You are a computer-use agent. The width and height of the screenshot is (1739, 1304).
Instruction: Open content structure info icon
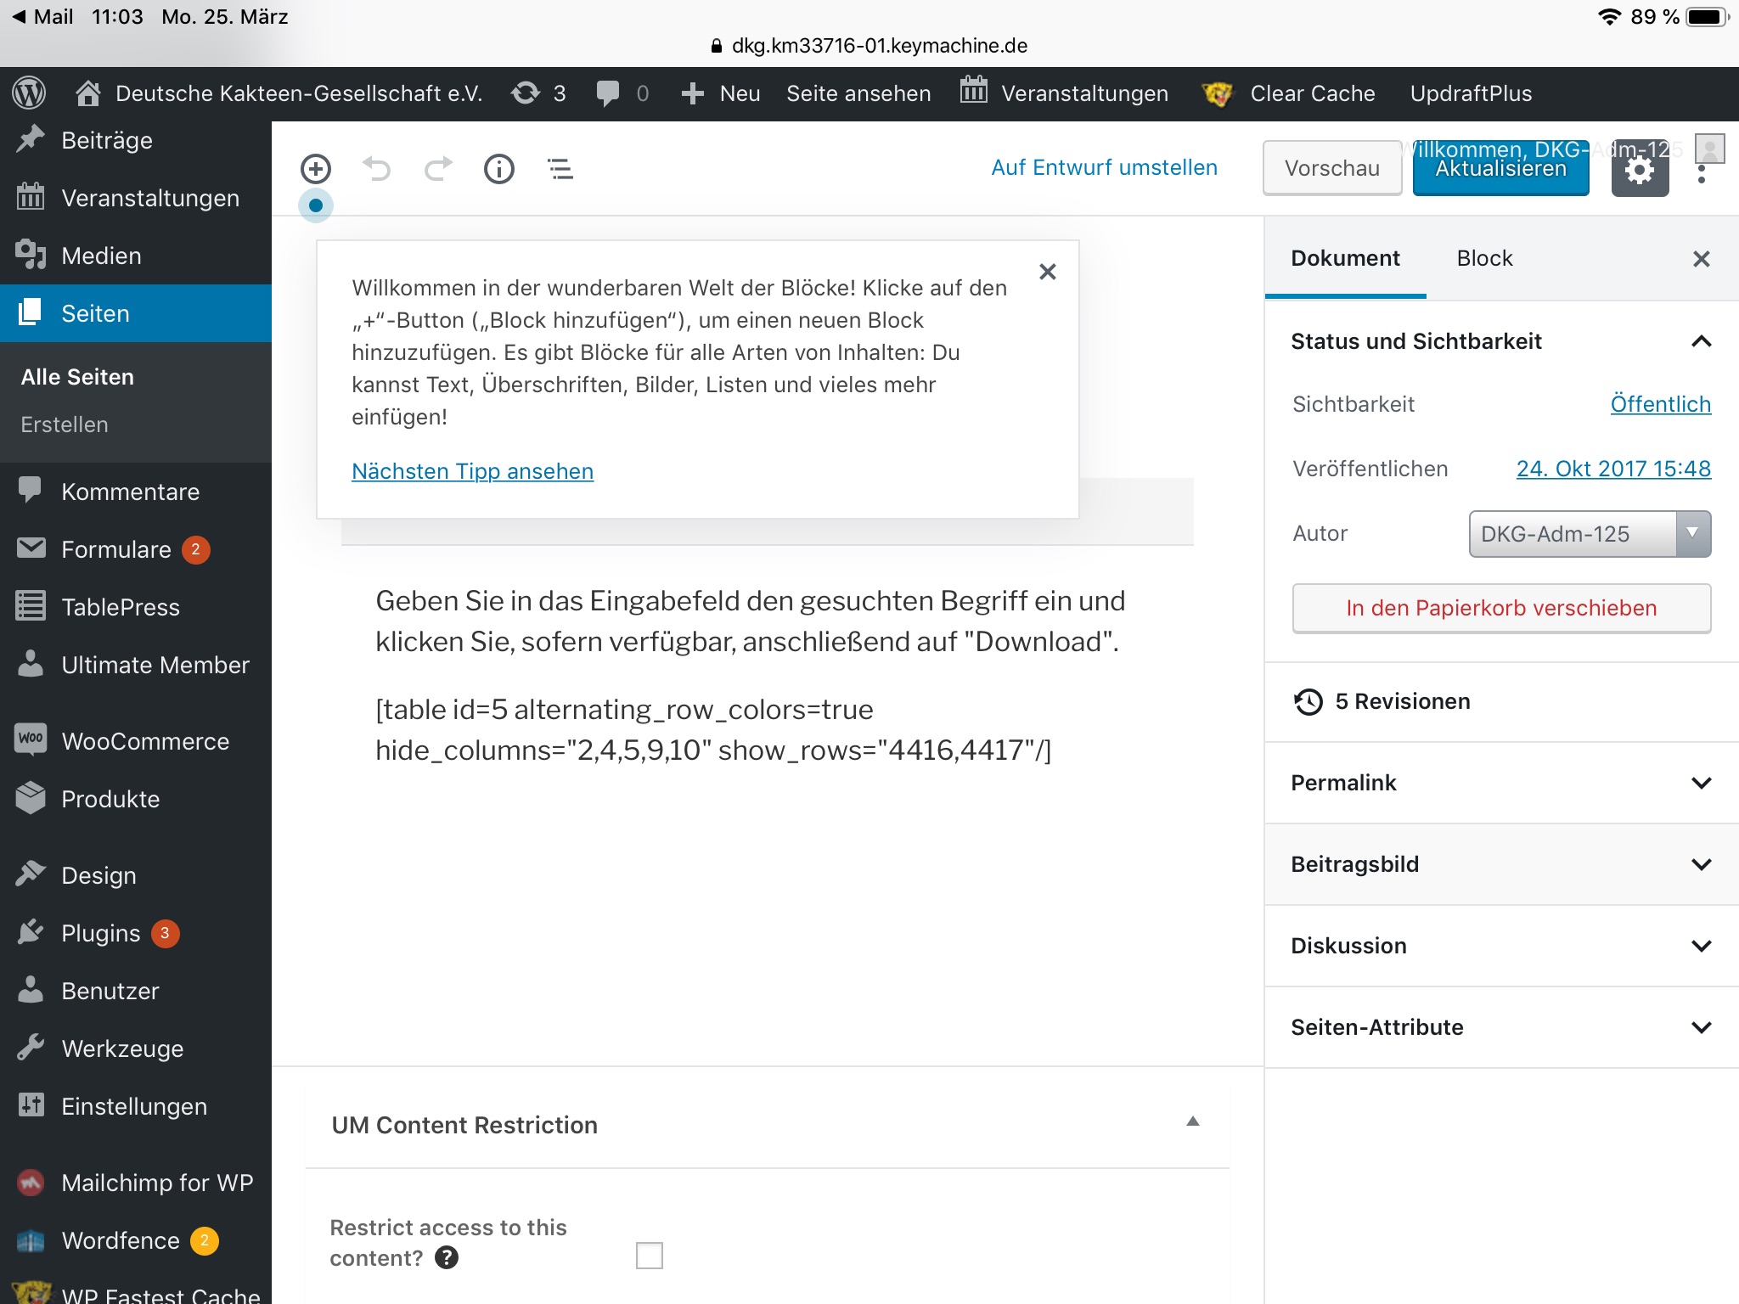[499, 169]
